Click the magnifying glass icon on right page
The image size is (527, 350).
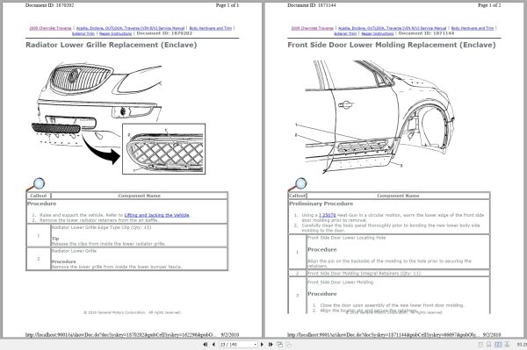tap(298, 184)
